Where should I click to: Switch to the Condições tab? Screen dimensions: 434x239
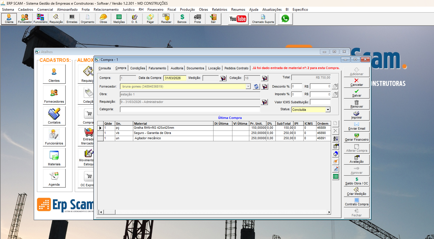pyautogui.click(x=138, y=68)
